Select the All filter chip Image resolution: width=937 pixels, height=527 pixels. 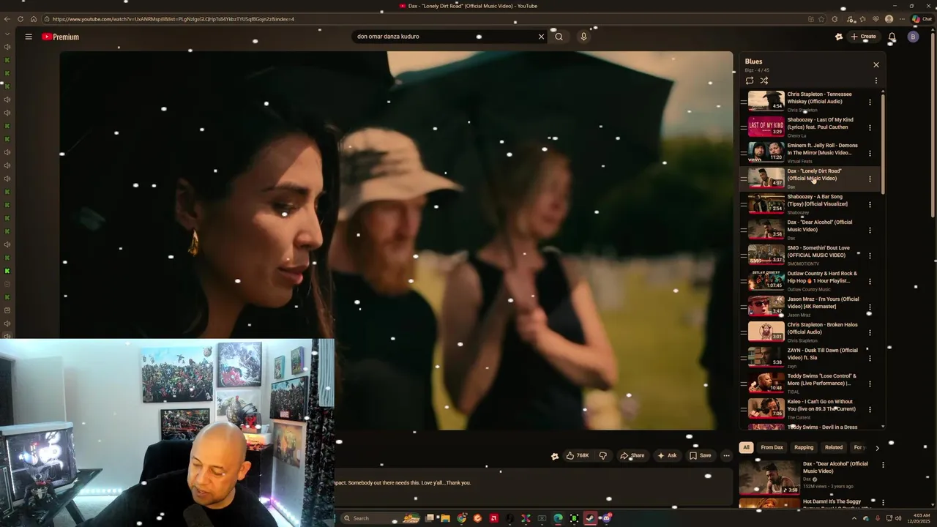pos(746,447)
